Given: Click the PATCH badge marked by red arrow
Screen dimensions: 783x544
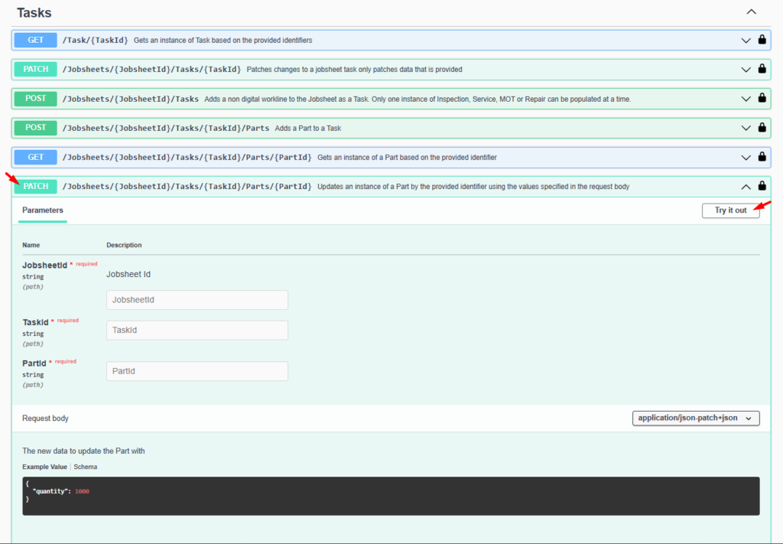Looking at the screenshot, I should tap(34, 186).
